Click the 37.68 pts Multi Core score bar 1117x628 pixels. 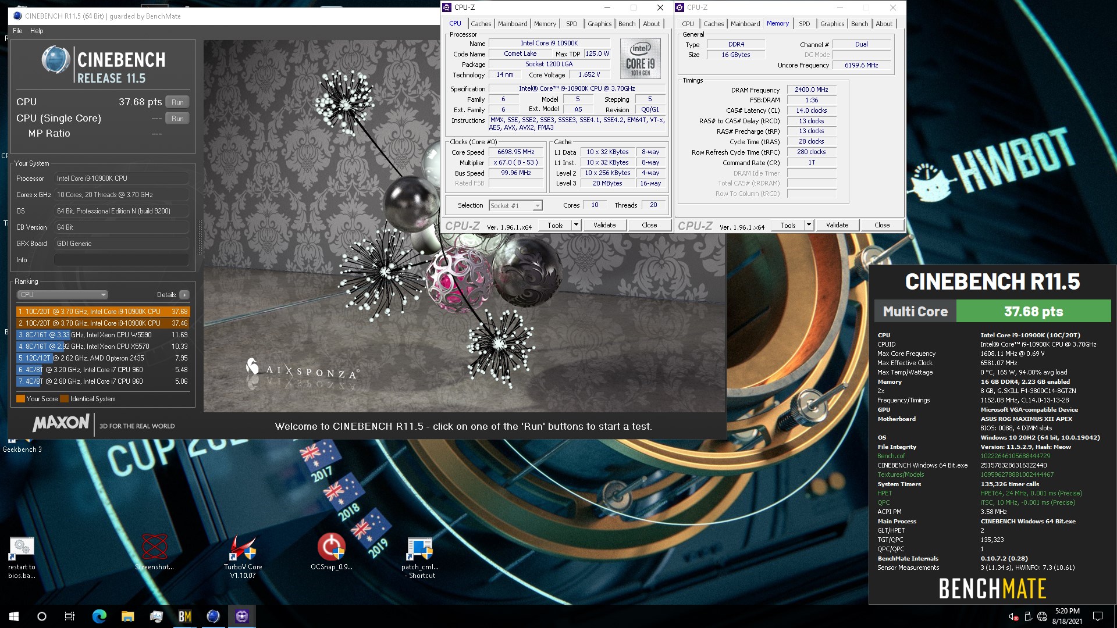click(1033, 312)
